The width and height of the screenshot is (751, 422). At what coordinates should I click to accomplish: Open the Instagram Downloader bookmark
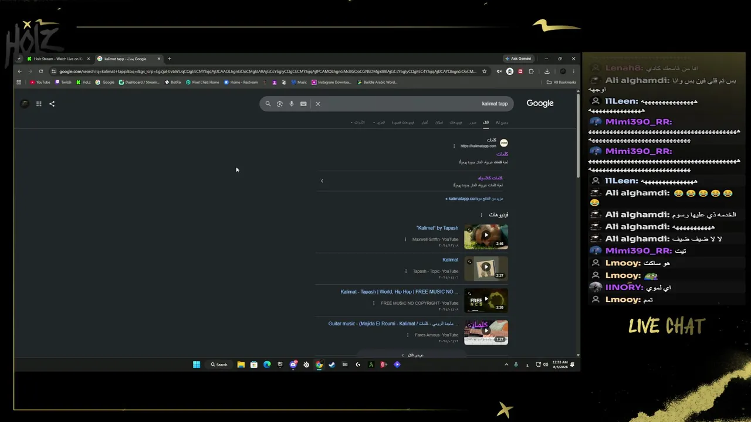click(331, 82)
